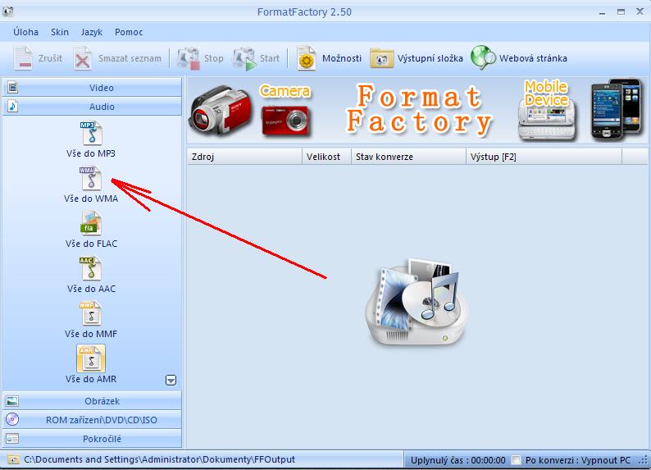Click the black smartphones icon in banner
This screenshot has height=470, width=651.
(x=617, y=109)
